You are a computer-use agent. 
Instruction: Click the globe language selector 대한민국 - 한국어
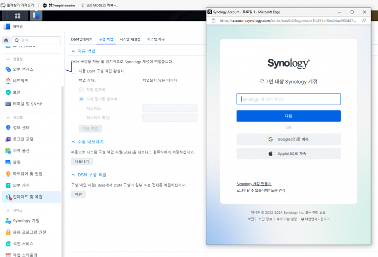[315, 219]
